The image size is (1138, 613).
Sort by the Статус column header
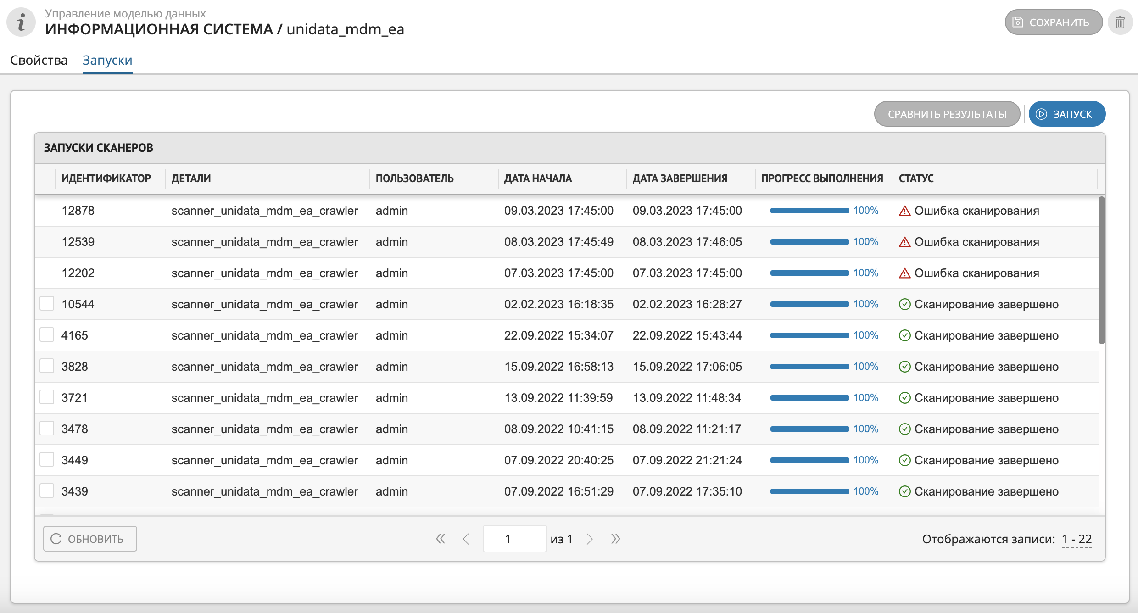pos(995,178)
